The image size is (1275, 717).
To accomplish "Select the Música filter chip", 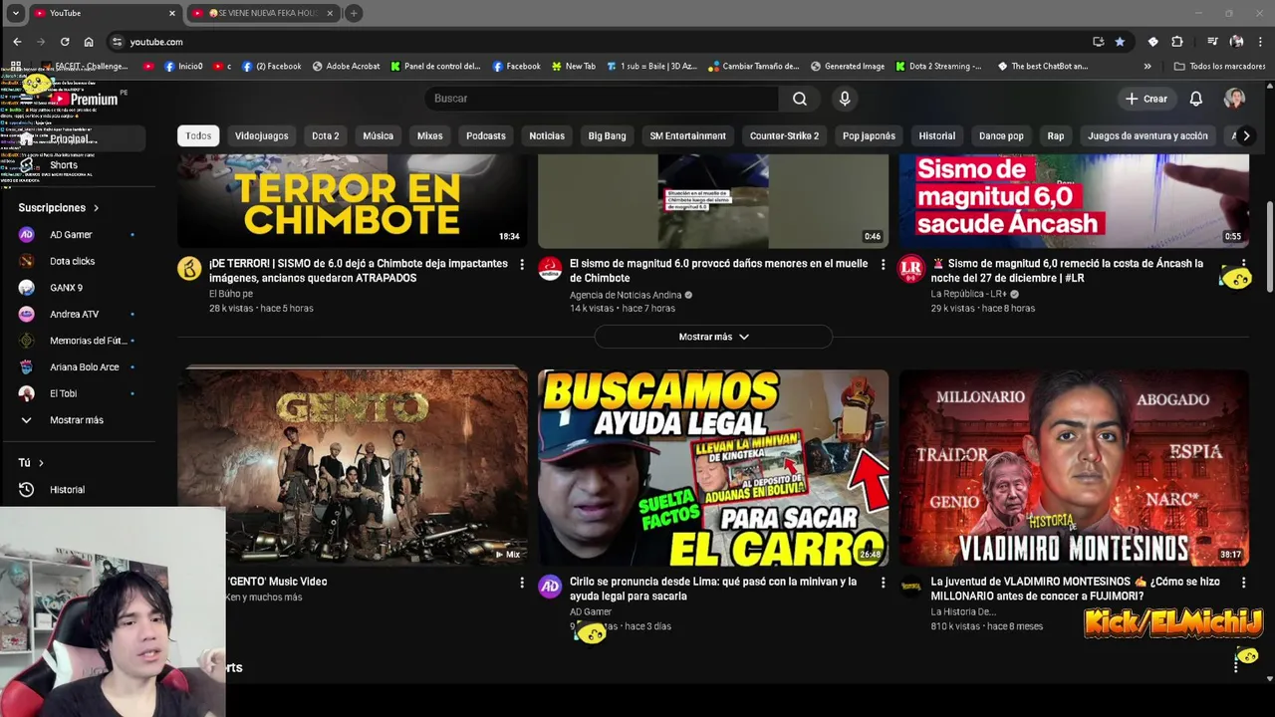I will click(x=378, y=135).
